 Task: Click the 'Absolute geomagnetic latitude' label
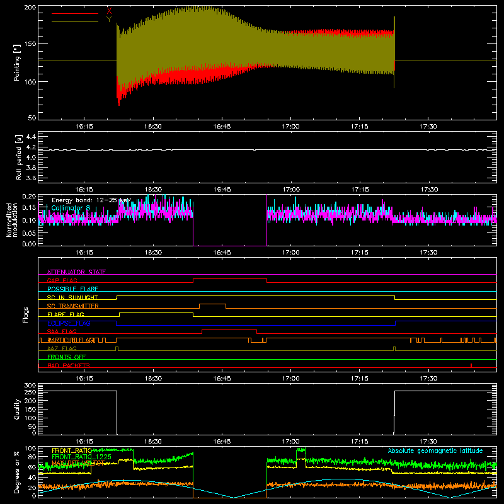435,450
